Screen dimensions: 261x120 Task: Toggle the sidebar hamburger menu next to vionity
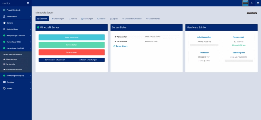(x=28, y=3)
